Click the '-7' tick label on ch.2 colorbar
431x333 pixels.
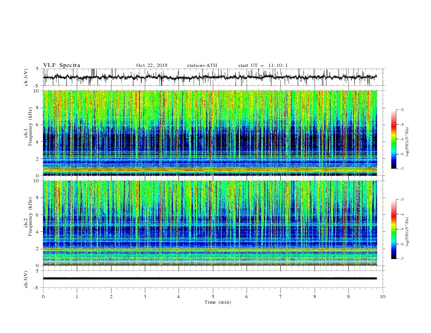click(402, 259)
